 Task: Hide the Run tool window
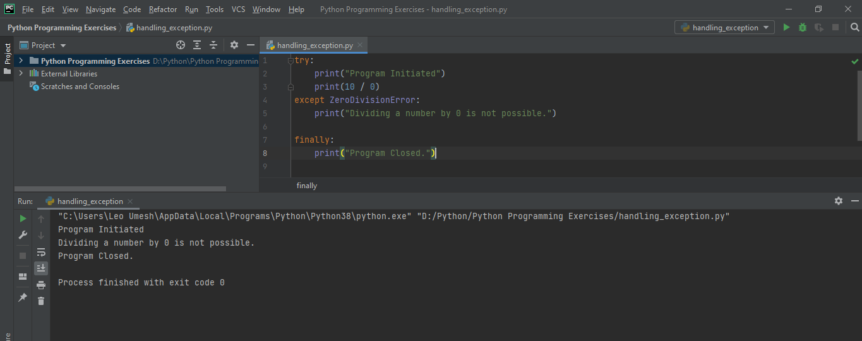[854, 201]
